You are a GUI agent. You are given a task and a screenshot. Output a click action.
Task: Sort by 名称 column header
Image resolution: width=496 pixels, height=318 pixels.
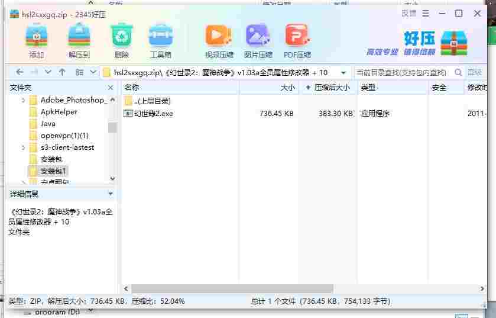[180, 88]
